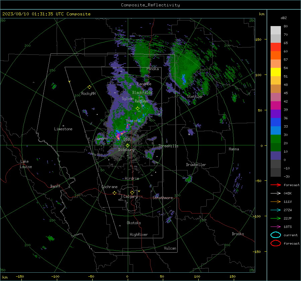Click the orange 111V arrow in legend
Image resolution: width=301 pixels, height=281 pixels.
click(276, 201)
